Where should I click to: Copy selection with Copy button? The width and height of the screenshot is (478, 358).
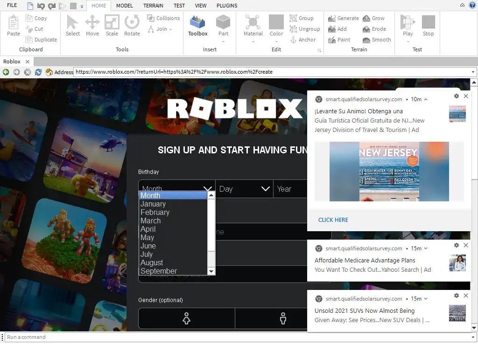36,18
